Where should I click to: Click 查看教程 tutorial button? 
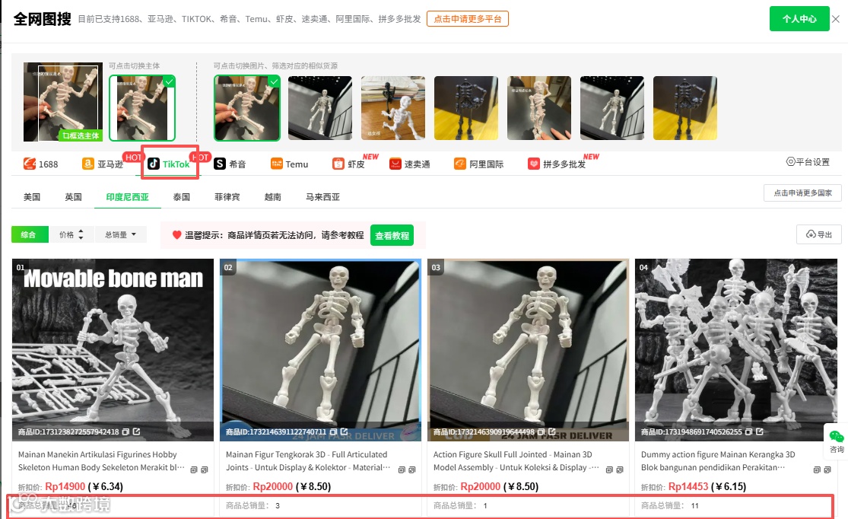(x=392, y=235)
